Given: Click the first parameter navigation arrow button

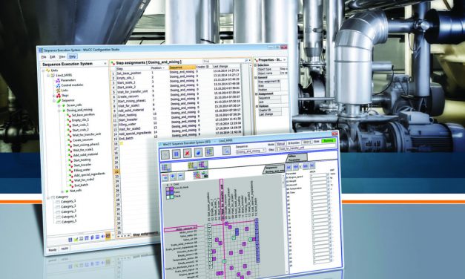Looking at the screenshot, I should pos(288,168).
